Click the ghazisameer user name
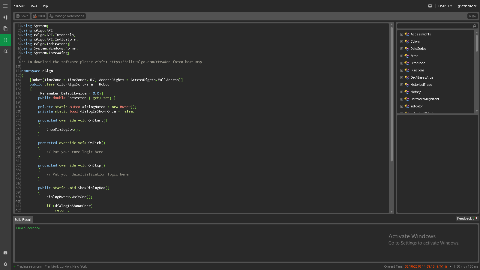The image size is (480, 270). click(x=467, y=6)
